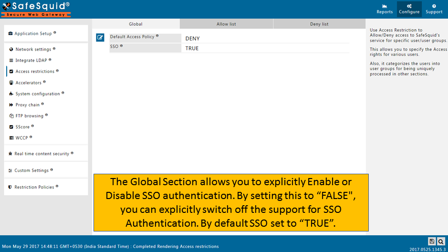Click the TRUE value of SSO

[x=192, y=48]
